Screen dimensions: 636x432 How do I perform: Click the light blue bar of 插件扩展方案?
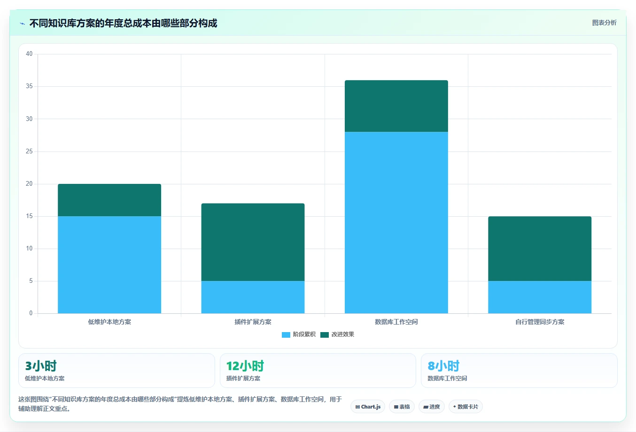[253, 297]
